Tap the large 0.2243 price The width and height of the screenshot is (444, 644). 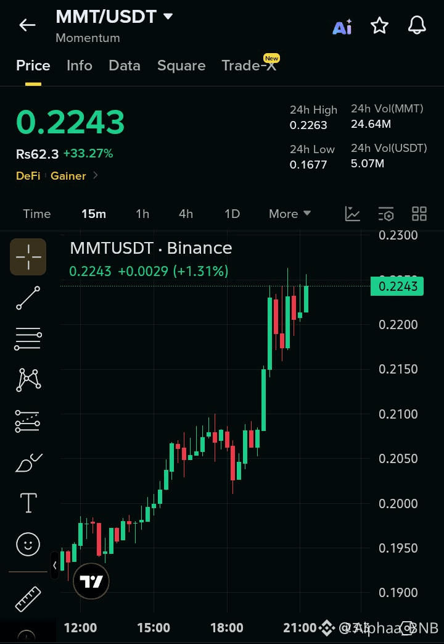(x=70, y=122)
